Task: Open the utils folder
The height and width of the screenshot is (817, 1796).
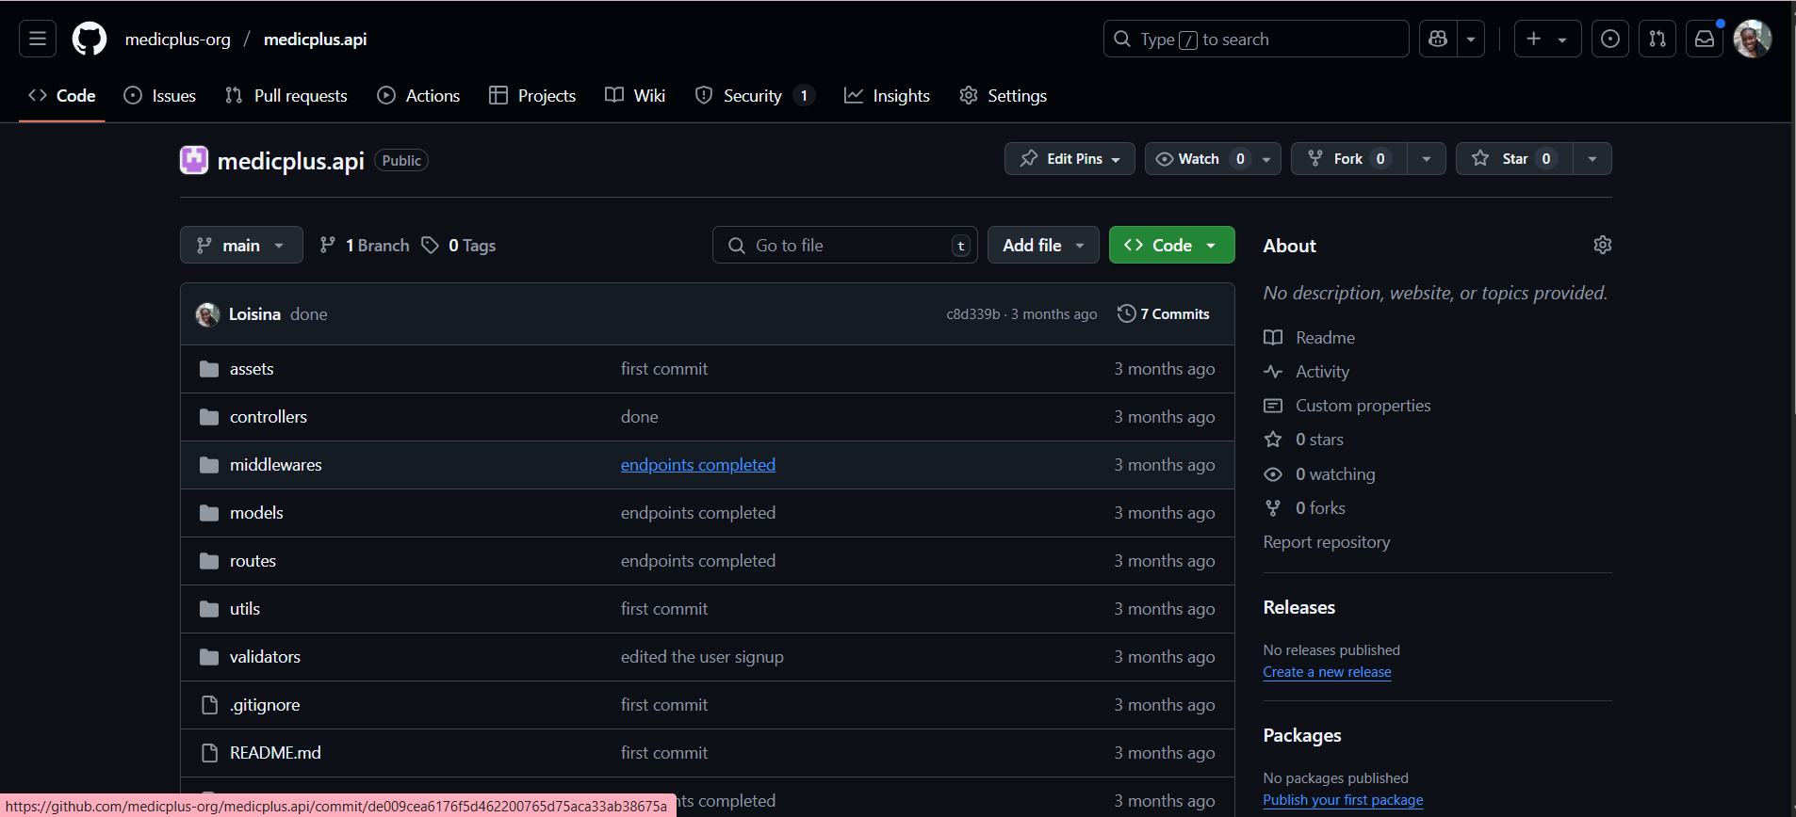Action: pyautogui.click(x=245, y=609)
